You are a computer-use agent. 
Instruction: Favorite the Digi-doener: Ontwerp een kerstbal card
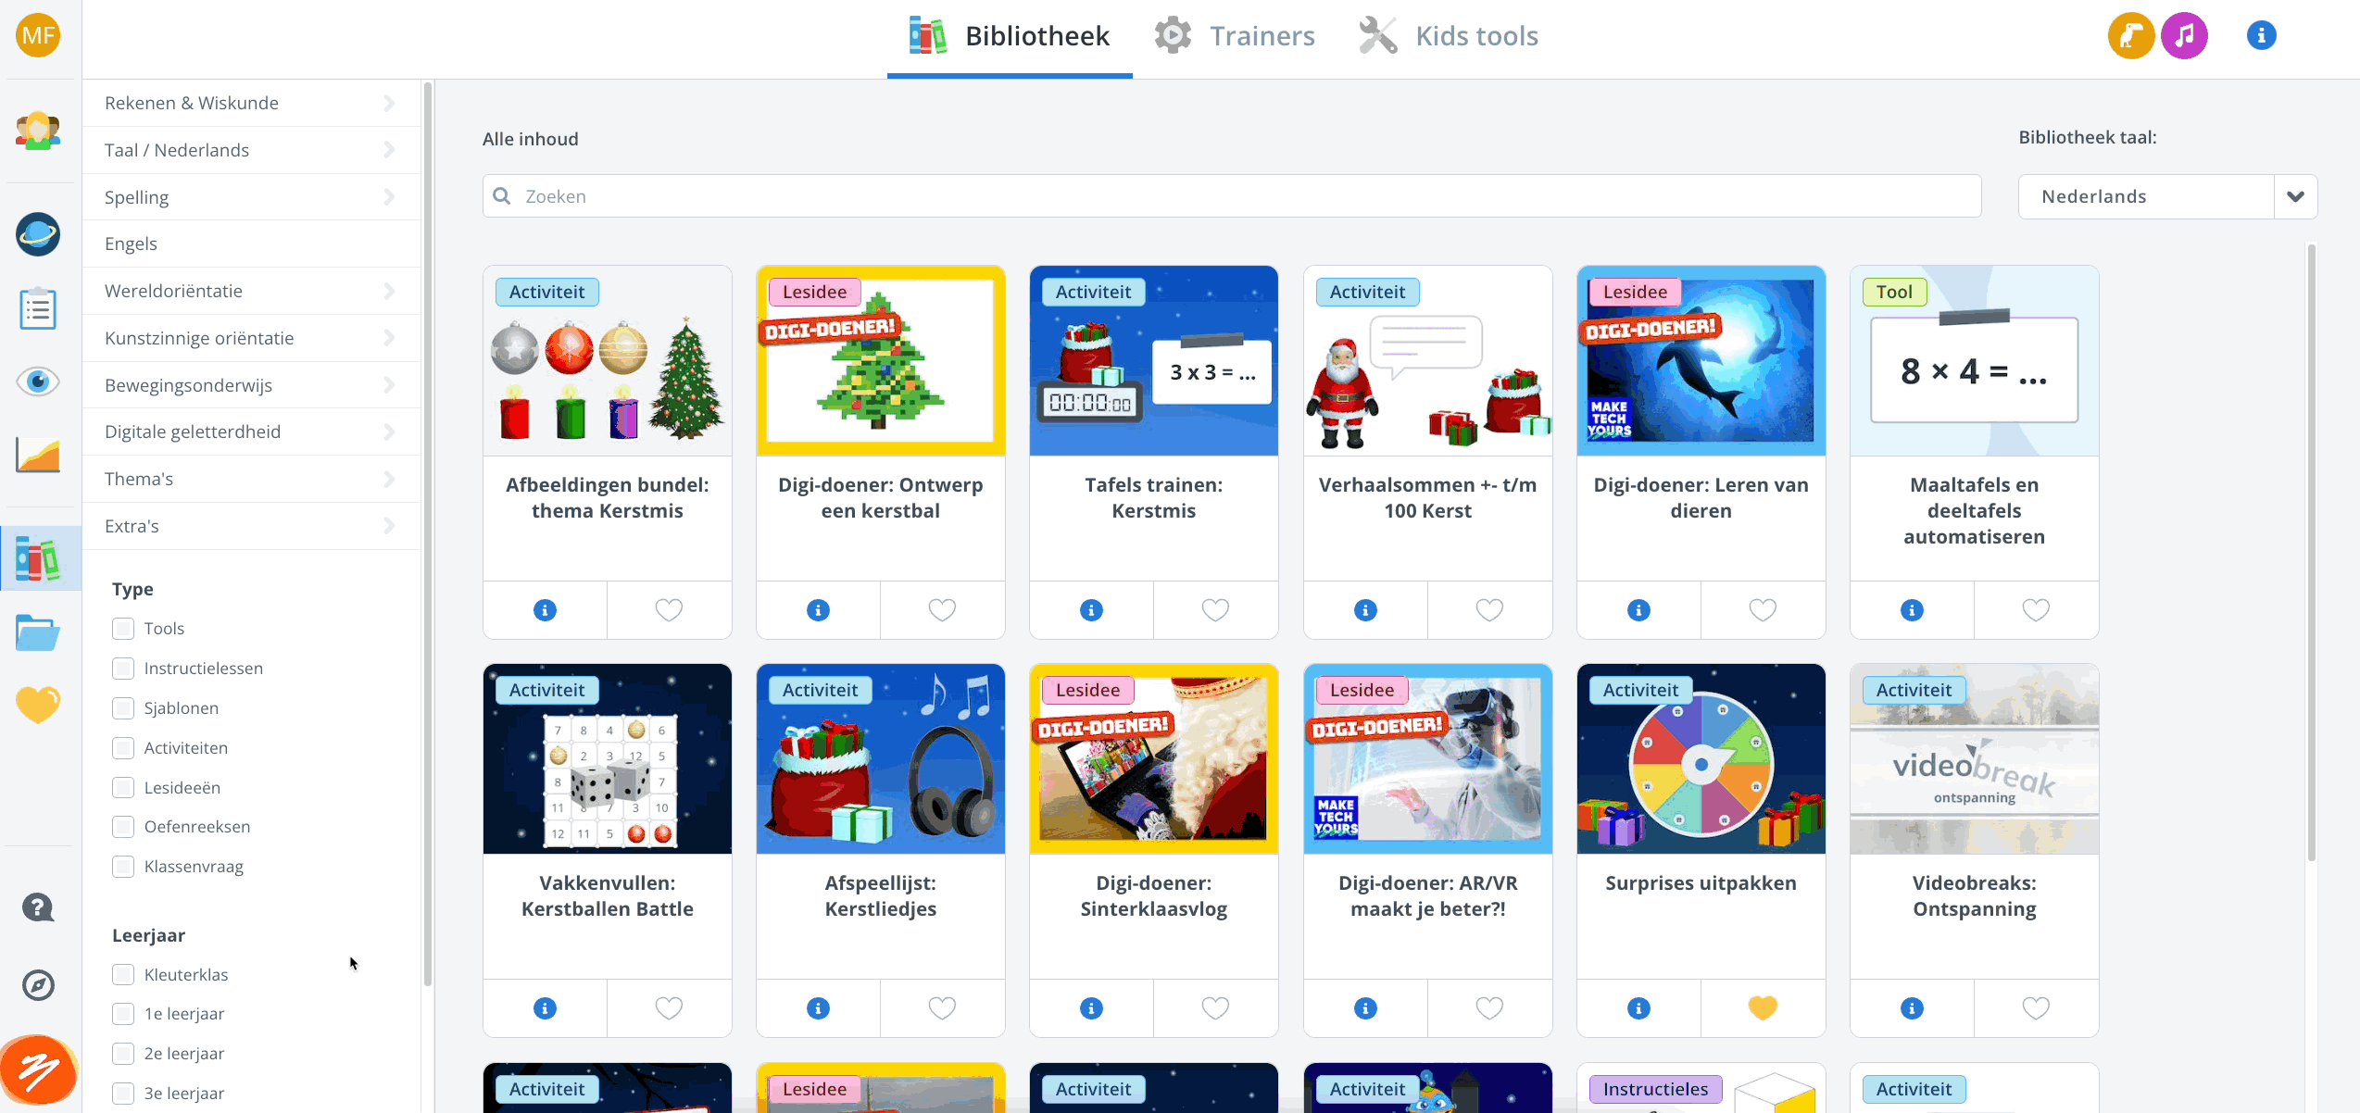[942, 610]
